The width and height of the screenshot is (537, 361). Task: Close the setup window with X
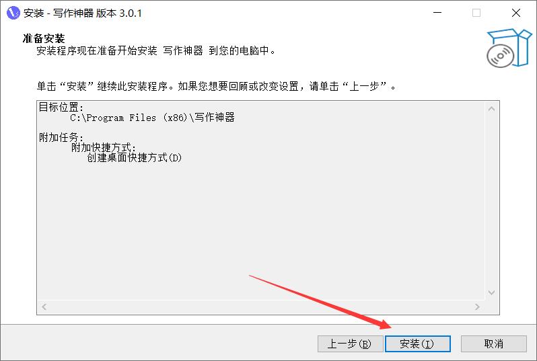coord(515,13)
